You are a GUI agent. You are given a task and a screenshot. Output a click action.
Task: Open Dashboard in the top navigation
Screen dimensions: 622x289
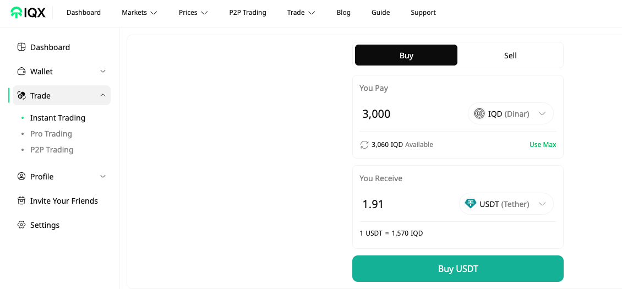(x=84, y=13)
